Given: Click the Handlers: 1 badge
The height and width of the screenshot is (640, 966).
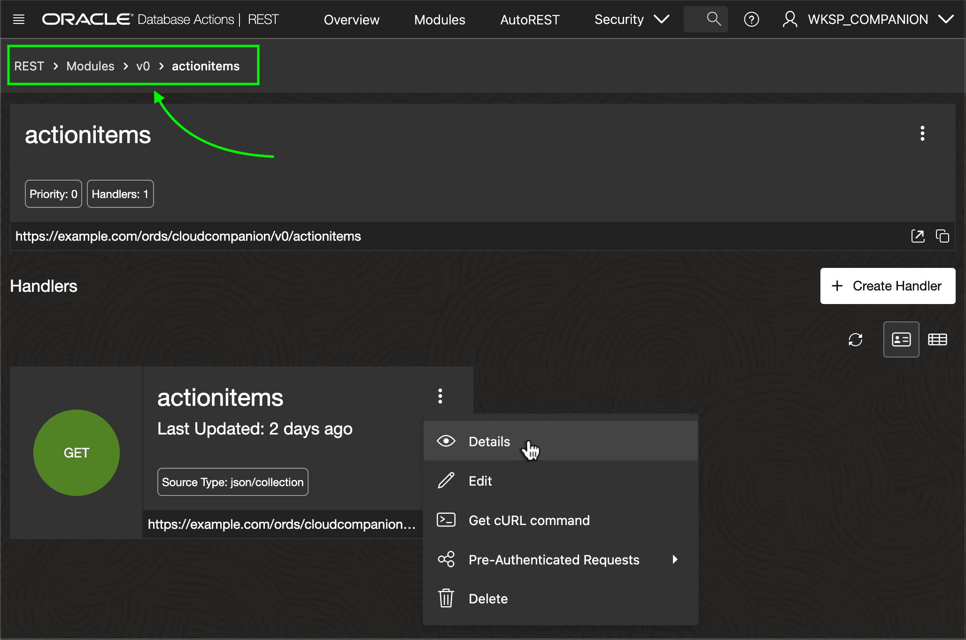Looking at the screenshot, I should pyautogui.click(x=120, y=194).
